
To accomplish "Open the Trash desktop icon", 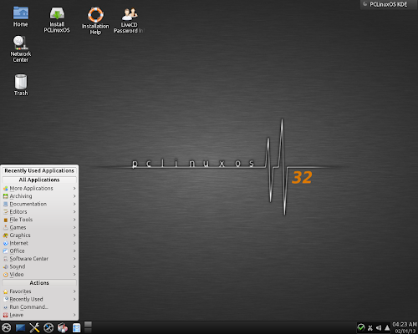I will point(21,85).
